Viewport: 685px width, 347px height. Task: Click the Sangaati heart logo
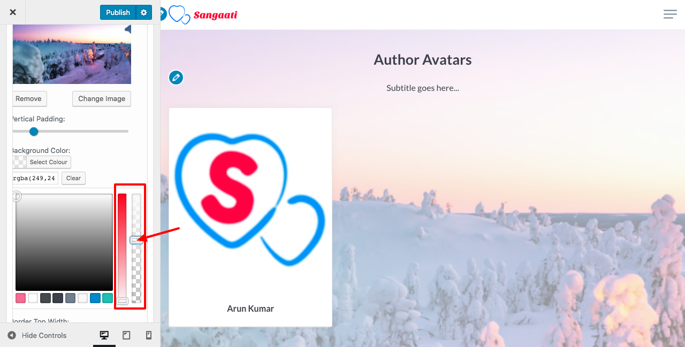coord(179,15)
